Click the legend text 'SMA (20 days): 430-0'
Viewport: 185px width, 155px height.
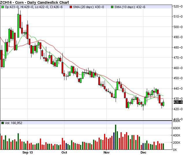click(x=88, y=7)
